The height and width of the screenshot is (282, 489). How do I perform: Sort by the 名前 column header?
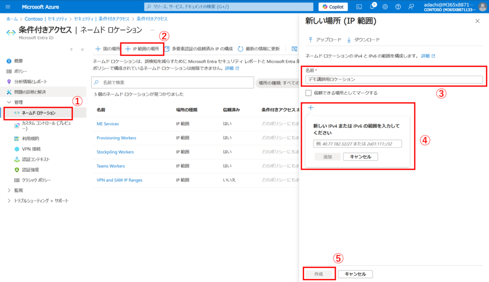pos(101,110)
